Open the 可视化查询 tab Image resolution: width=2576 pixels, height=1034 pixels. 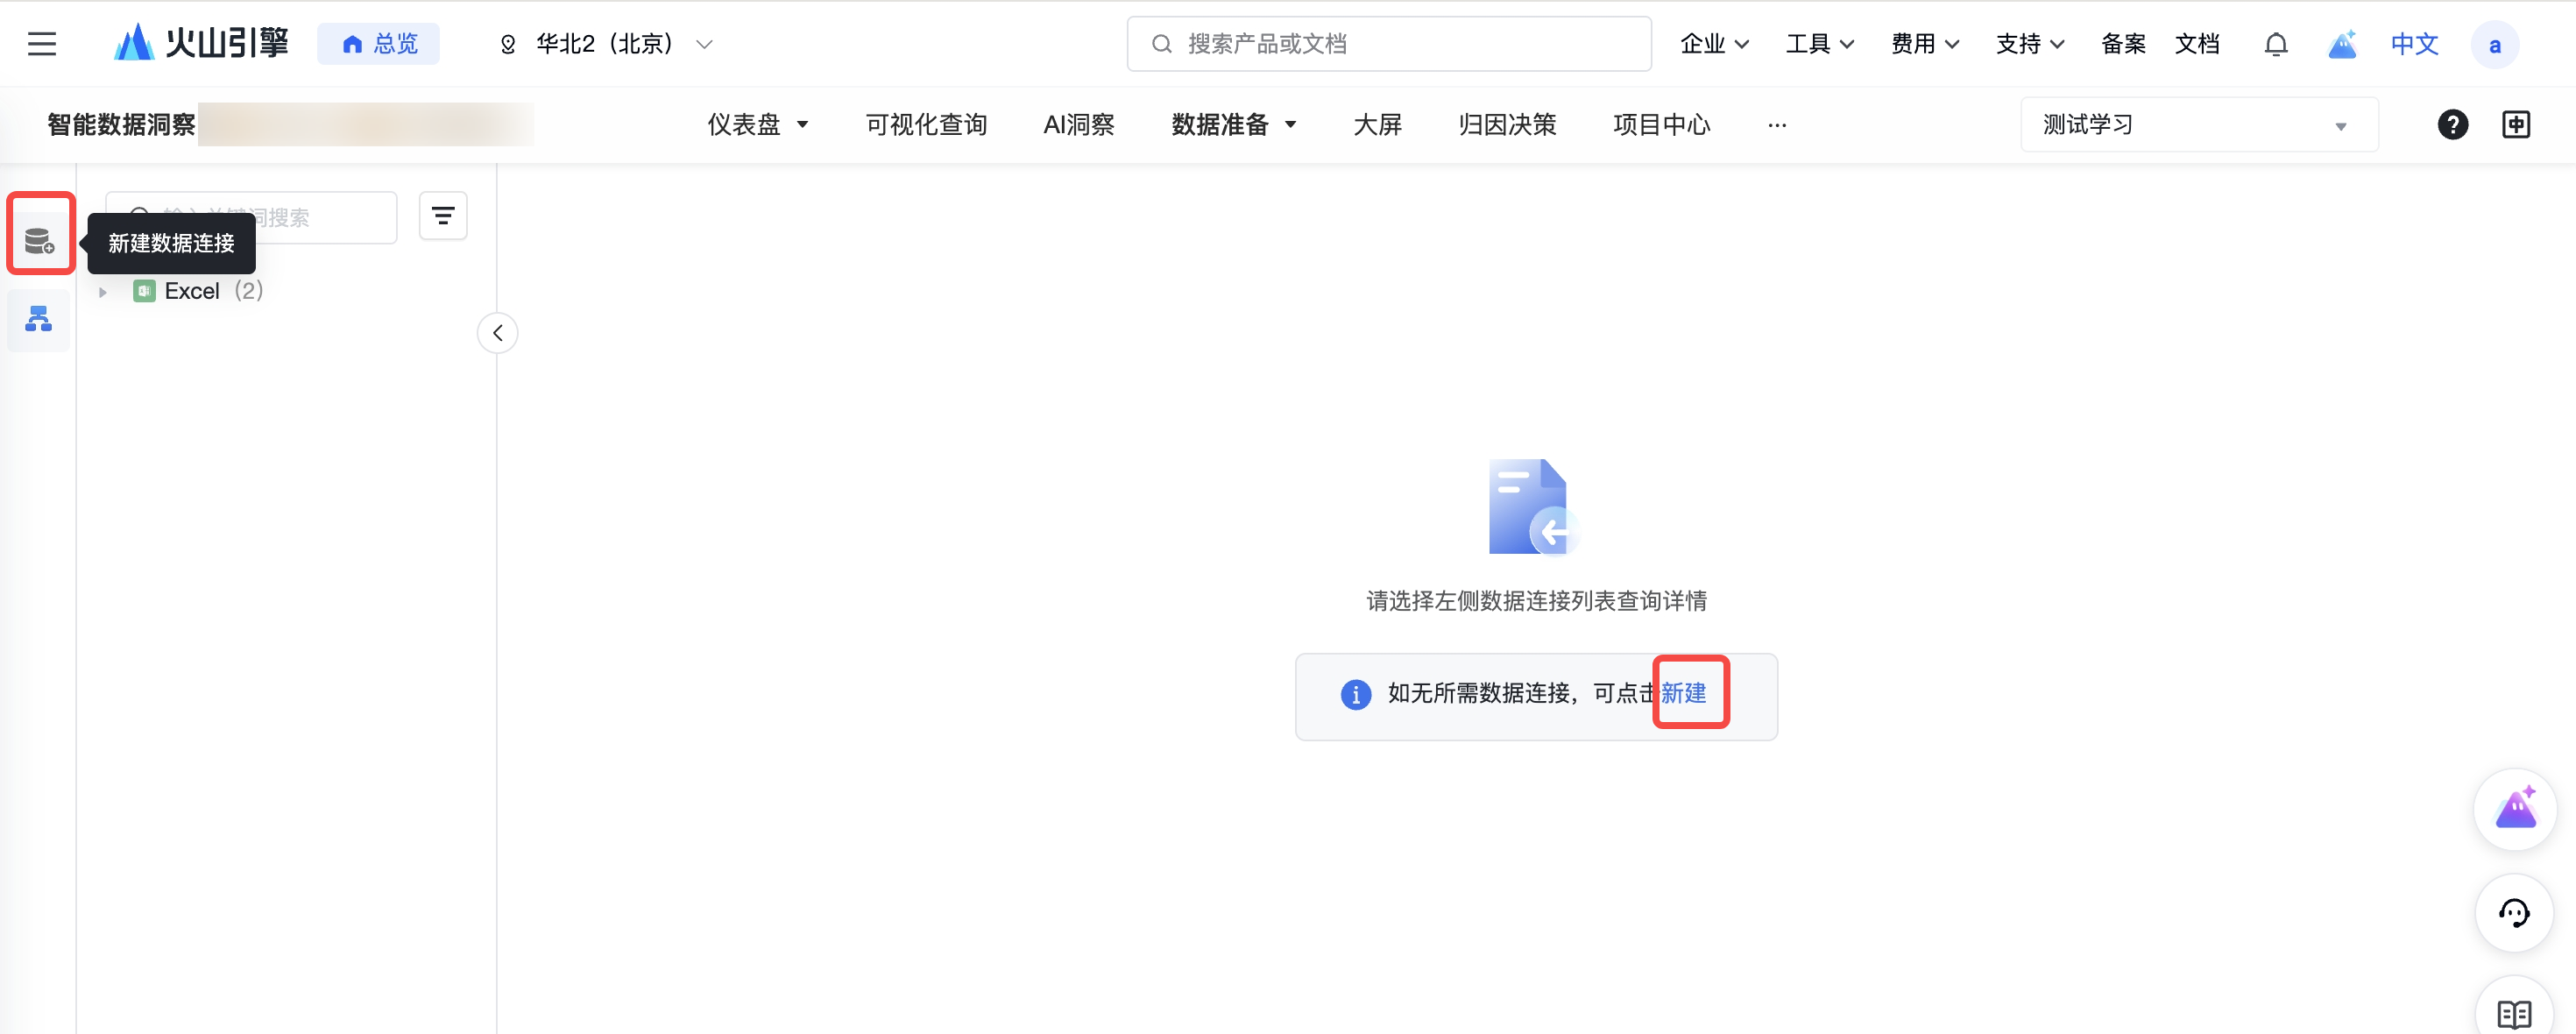(x=925, y=124)
